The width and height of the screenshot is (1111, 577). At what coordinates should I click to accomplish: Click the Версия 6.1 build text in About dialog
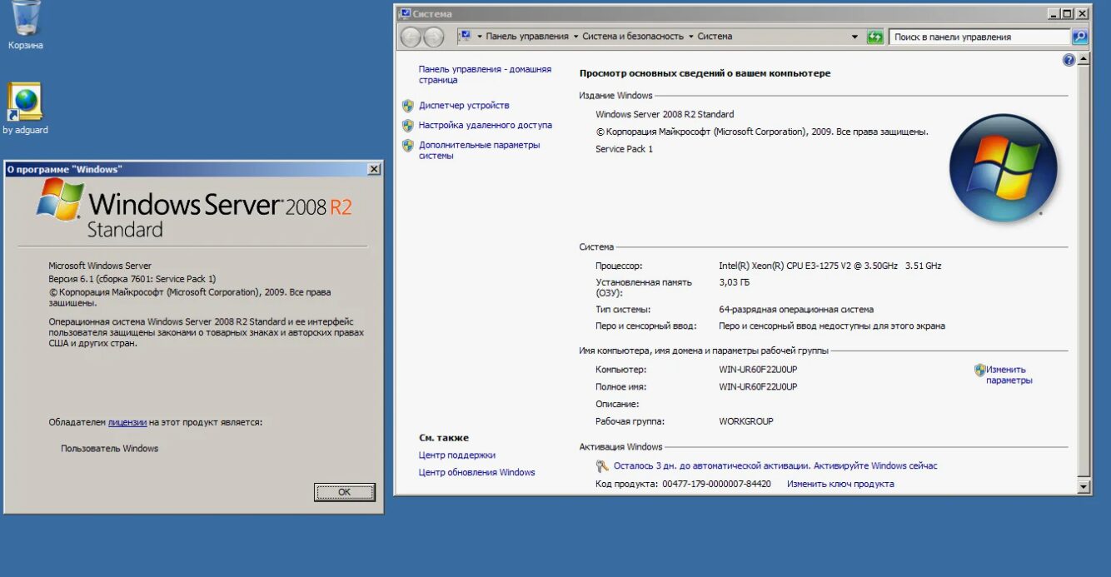pos(132,279)
